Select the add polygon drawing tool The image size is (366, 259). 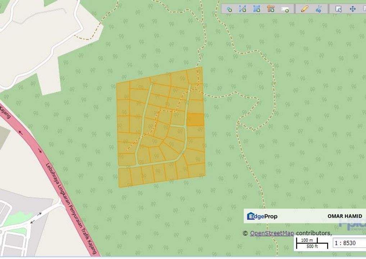256,9
